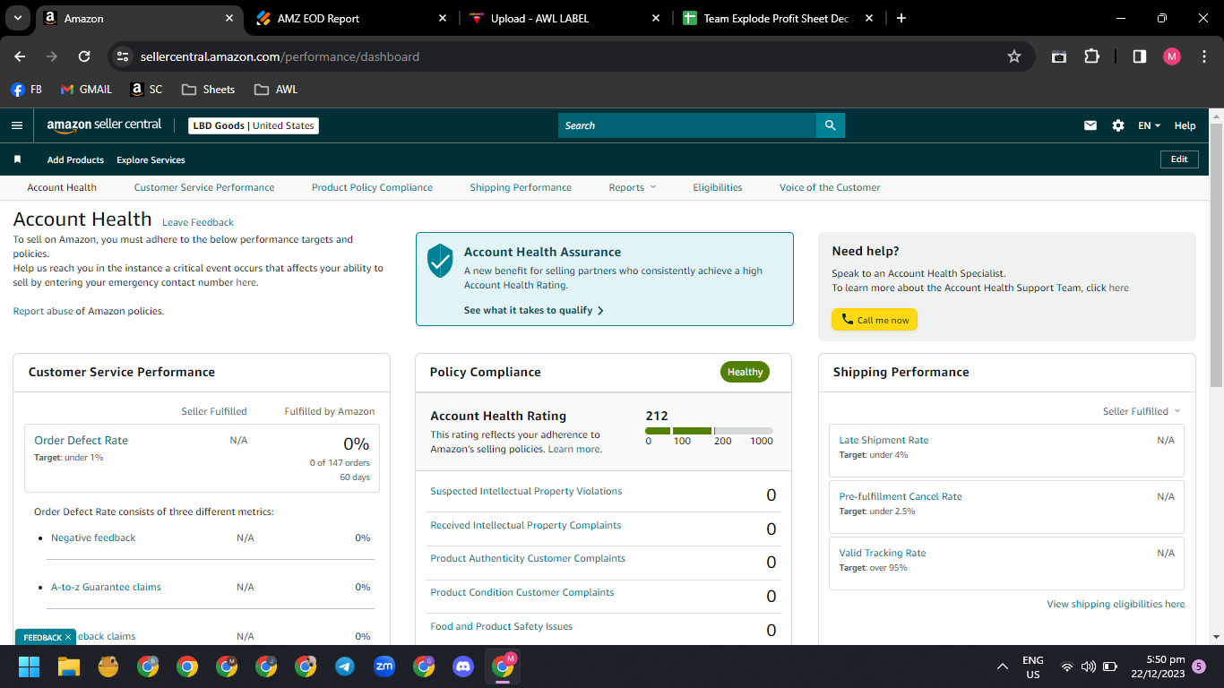The width and height of the screenshot is (1224, 688).
Task: Open the settings gear icon
Action: [1118, 125]
